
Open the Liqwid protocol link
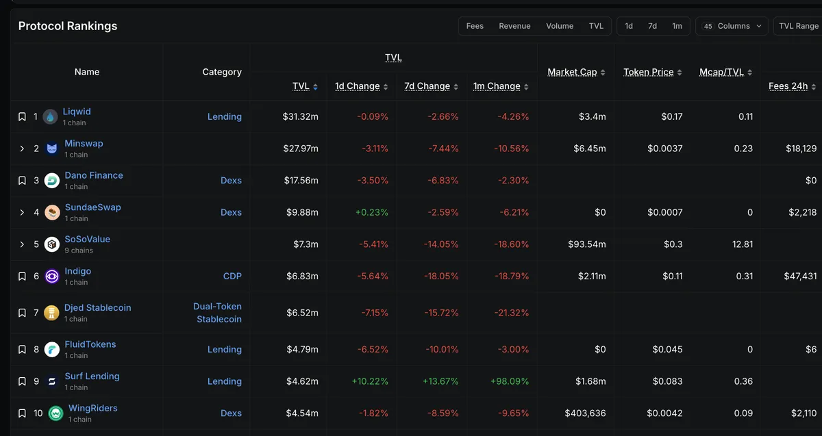point(77,112)
